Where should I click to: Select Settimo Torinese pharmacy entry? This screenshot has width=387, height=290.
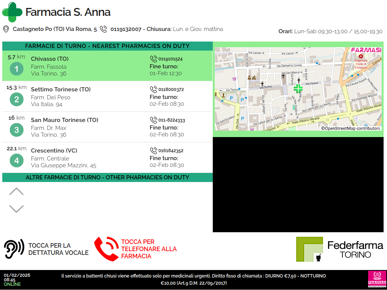coord(60,89)
